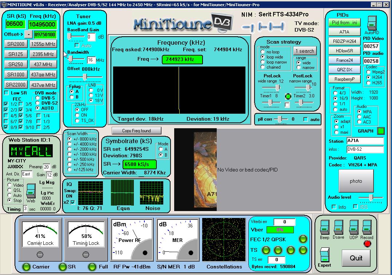Viewport: 392px width, 275px height.
Task: Click the MiniTioune DVB logo
Action: (x=183, y=23)
